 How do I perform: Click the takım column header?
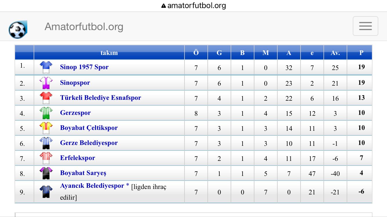point(109,53)
